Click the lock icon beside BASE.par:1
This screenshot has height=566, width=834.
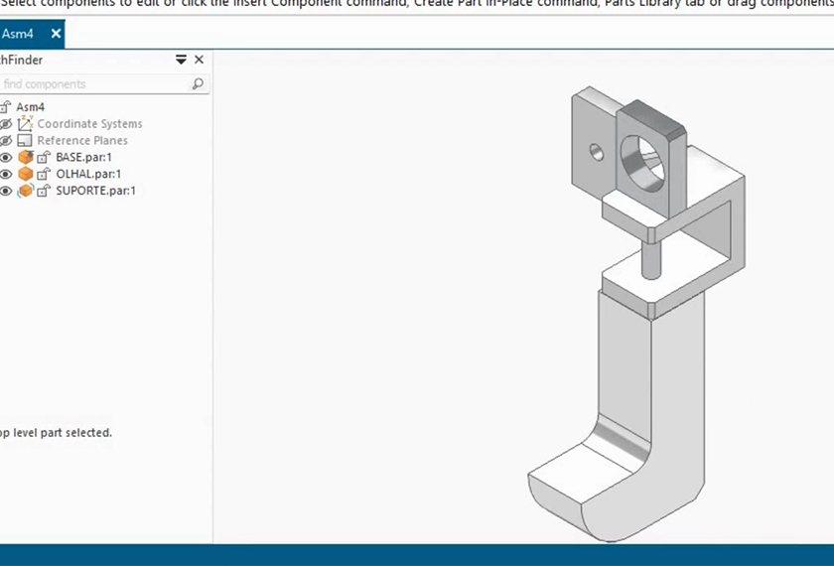(44, 157)
